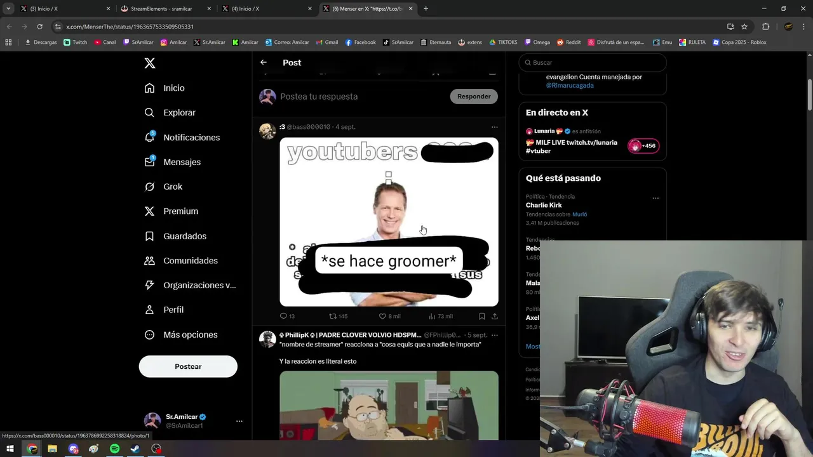The width and height of the screenshot is (813, 457).
Task: Open Charlie Kirk trend options dots
Action: point(655,198)
